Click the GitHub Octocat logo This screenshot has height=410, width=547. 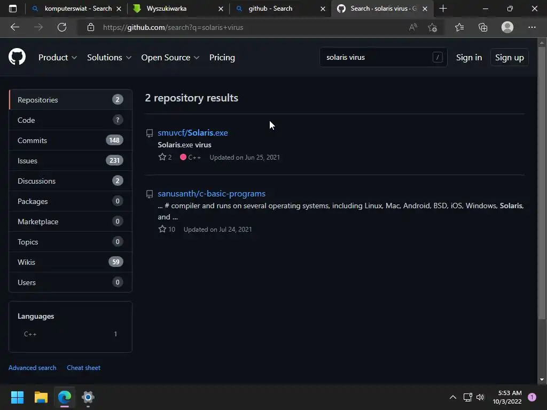17,57
